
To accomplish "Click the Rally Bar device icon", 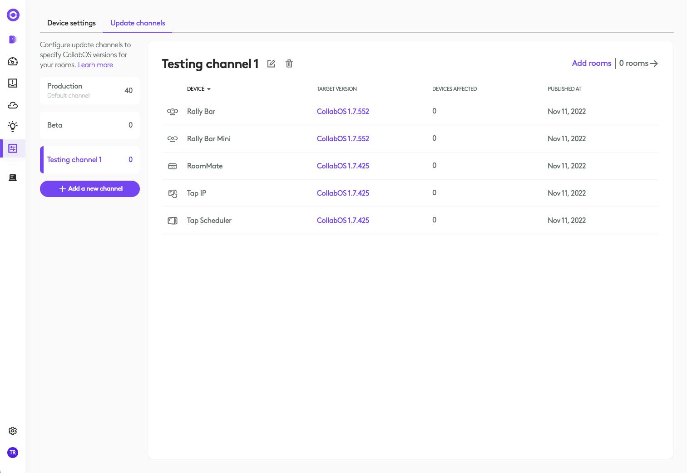I will point(173,111).
